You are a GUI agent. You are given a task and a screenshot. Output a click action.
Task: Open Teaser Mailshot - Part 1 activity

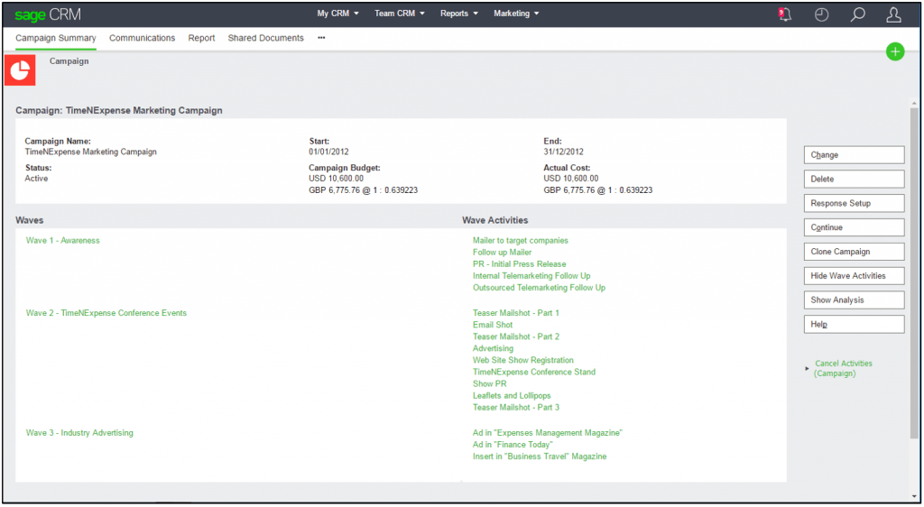point(515,313)
